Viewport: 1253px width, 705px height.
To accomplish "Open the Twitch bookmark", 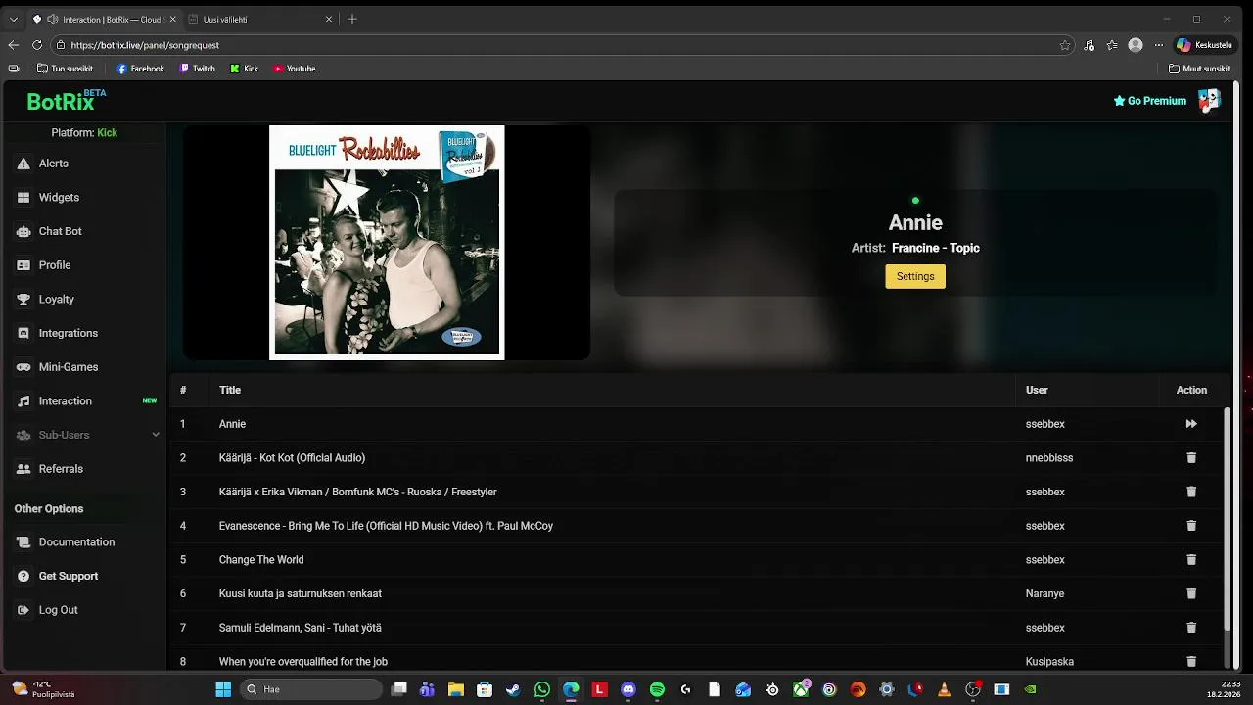I will pyautogui.click(x=197, y=69).
